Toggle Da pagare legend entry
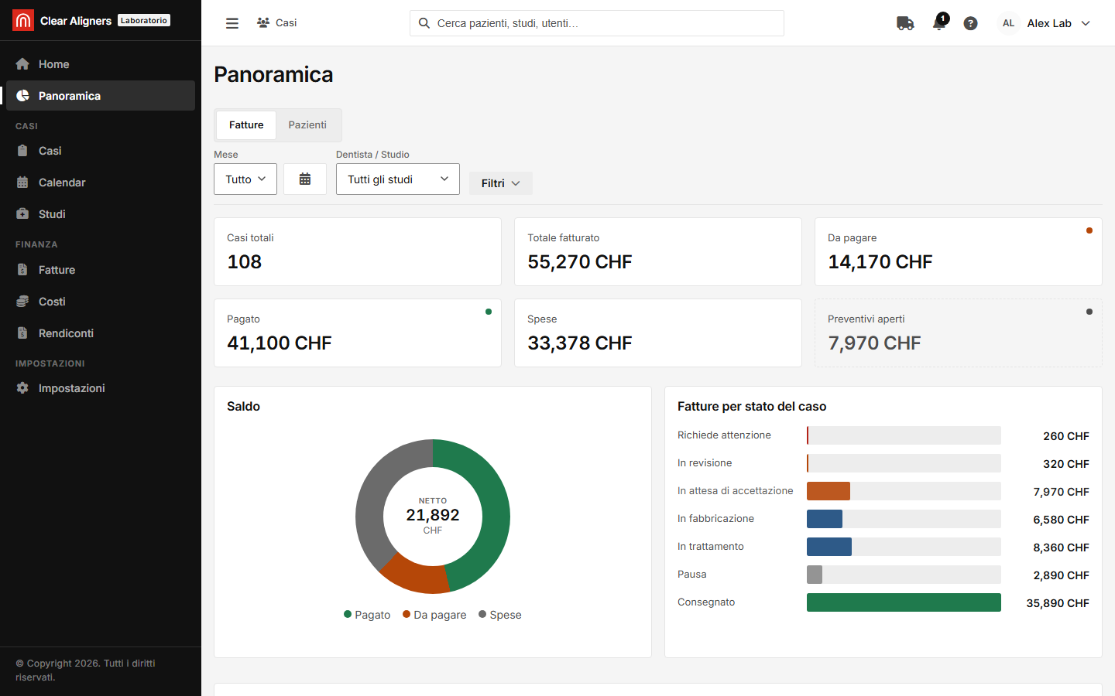 (434, 615)
